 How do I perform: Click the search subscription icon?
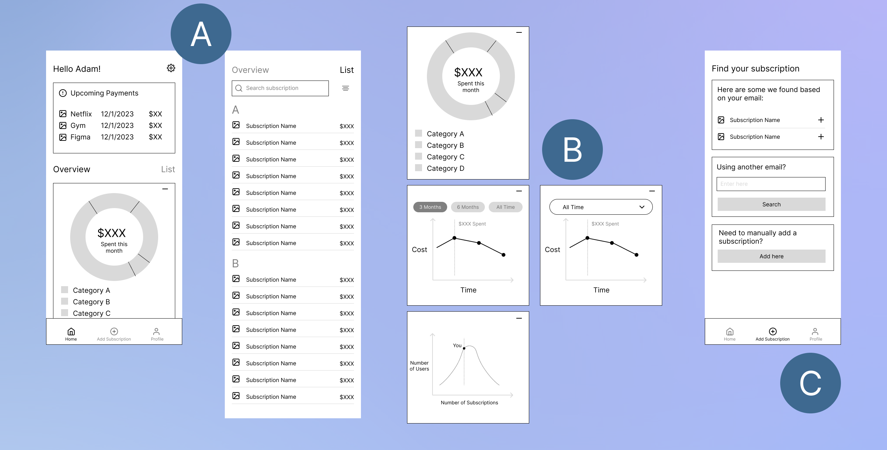click(238, 88)
